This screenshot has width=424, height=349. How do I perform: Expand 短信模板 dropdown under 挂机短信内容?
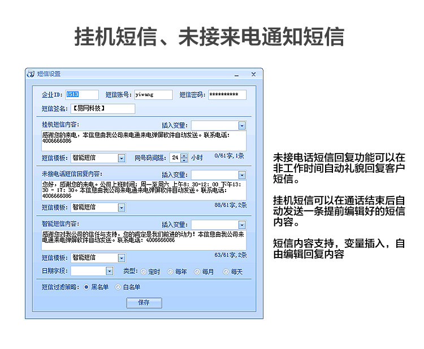[x=122, y=158]
